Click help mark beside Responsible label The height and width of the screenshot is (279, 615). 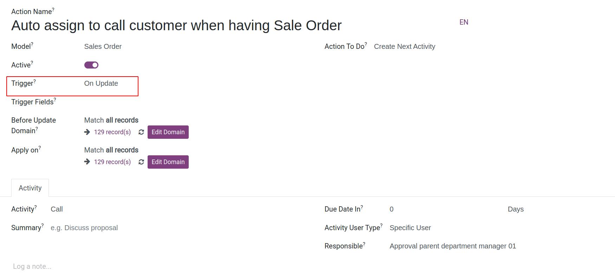click(364, 244)
